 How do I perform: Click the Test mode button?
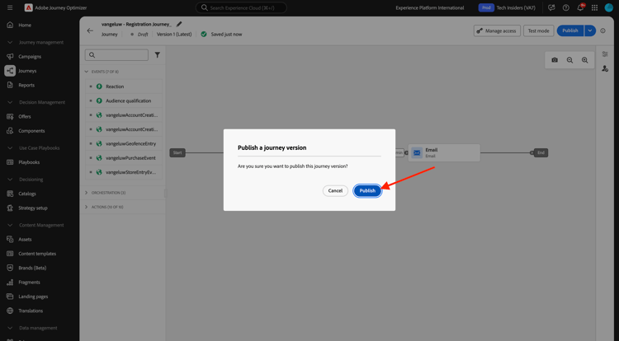click(x=538, y=30)
